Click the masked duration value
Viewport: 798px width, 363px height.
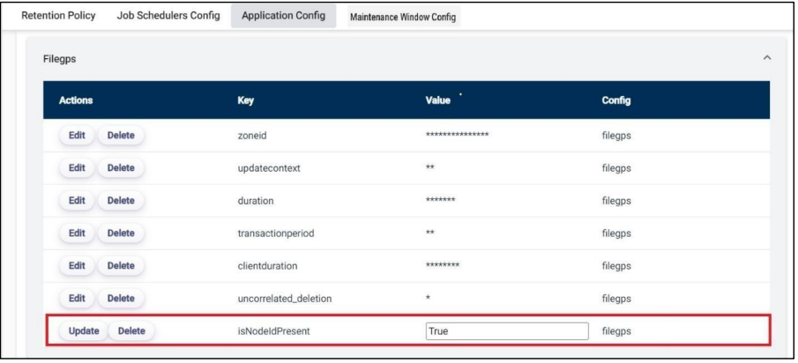coord(440,200)
